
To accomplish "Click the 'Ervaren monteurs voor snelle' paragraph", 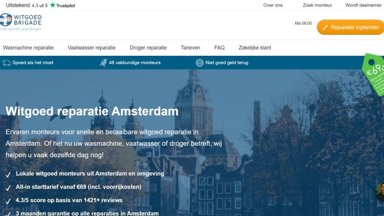I will [x=114, y=143].
